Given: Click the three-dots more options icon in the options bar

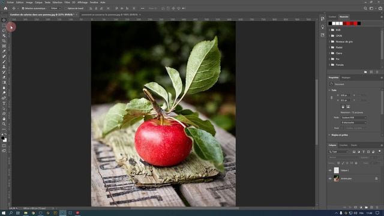Looking at the screenshot, I should [x=142, y=8].
